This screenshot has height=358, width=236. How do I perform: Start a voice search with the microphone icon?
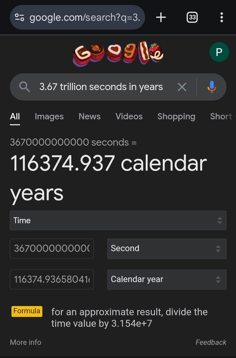(x=212, y=87)
